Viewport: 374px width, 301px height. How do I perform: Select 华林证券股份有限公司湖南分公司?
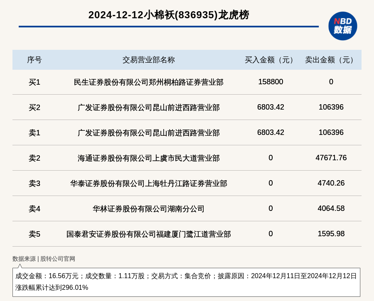[x=149, y=209]
